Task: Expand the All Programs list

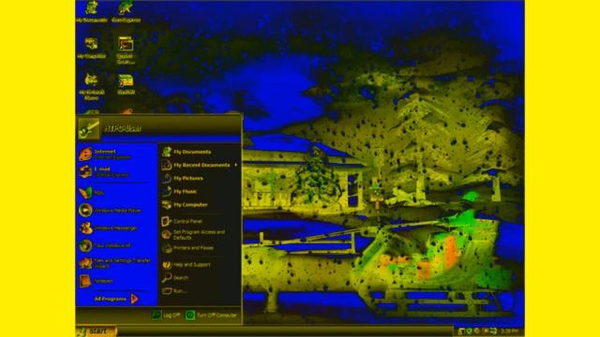Action: pyautogui.click(x=116, y=299)
